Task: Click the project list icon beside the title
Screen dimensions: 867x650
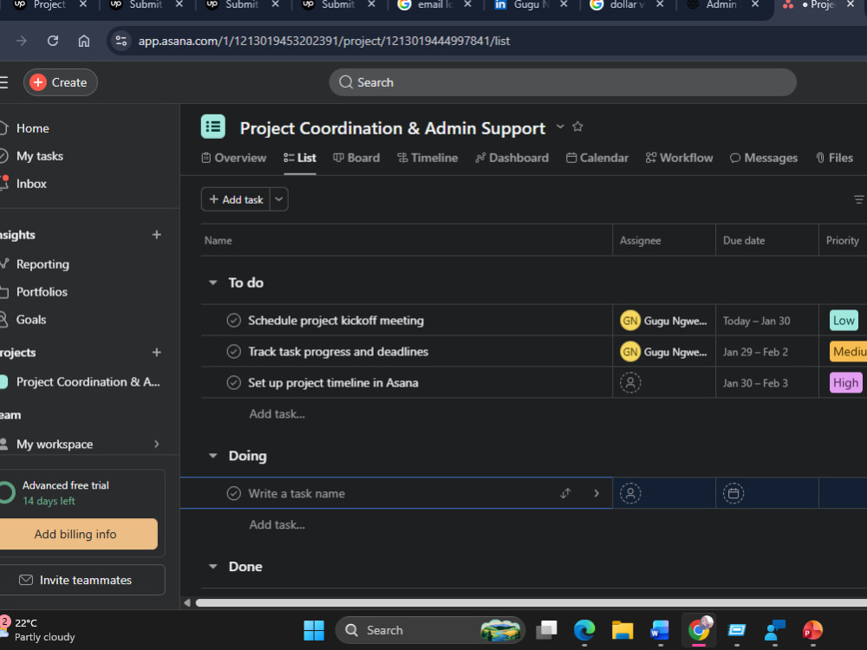Action: tap(213, 127)
